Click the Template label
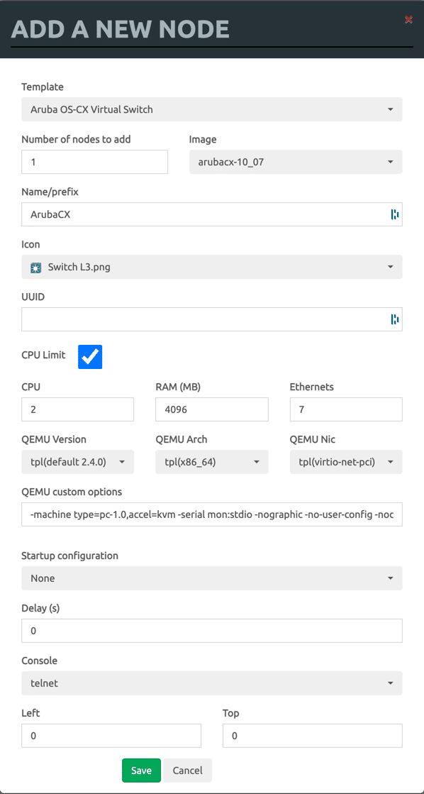424x794 pixels. point(43,87)
